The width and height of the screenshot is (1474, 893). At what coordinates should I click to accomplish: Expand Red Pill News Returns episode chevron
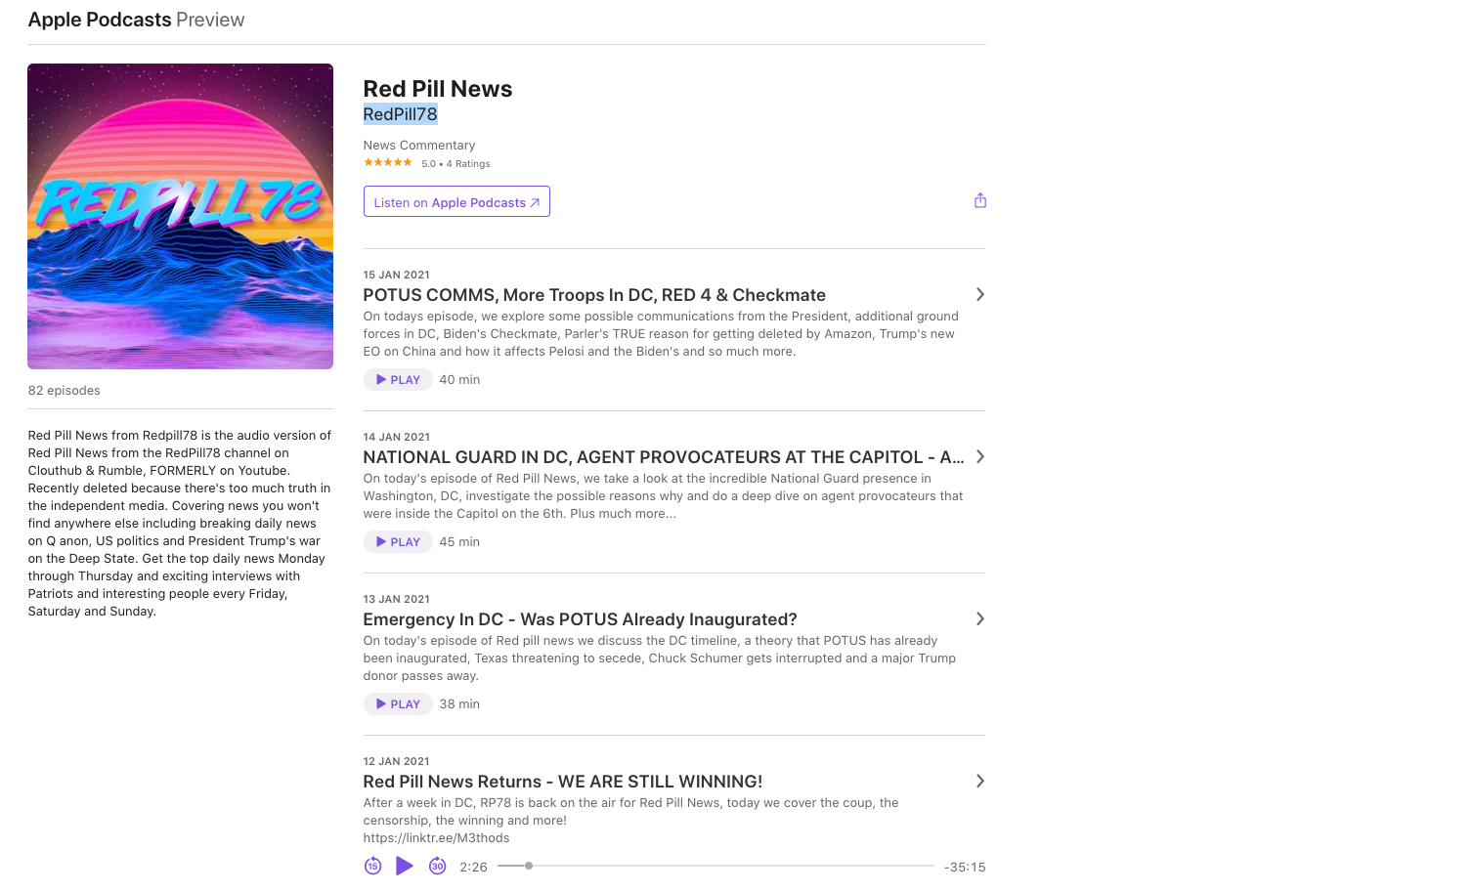point(979,781)
